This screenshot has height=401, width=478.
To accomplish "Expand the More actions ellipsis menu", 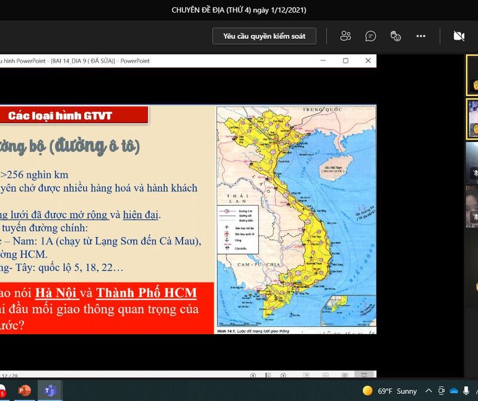I will coord(421,36).
